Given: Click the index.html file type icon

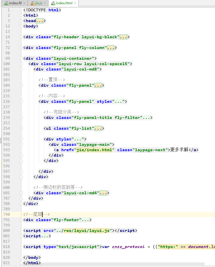Looking at the screenshot, I should tap(53, 3).
